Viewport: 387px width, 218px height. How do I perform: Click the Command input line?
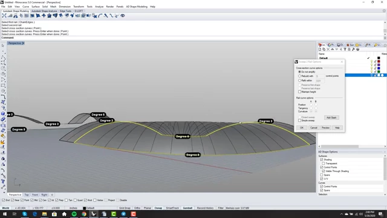click(192, 38)
